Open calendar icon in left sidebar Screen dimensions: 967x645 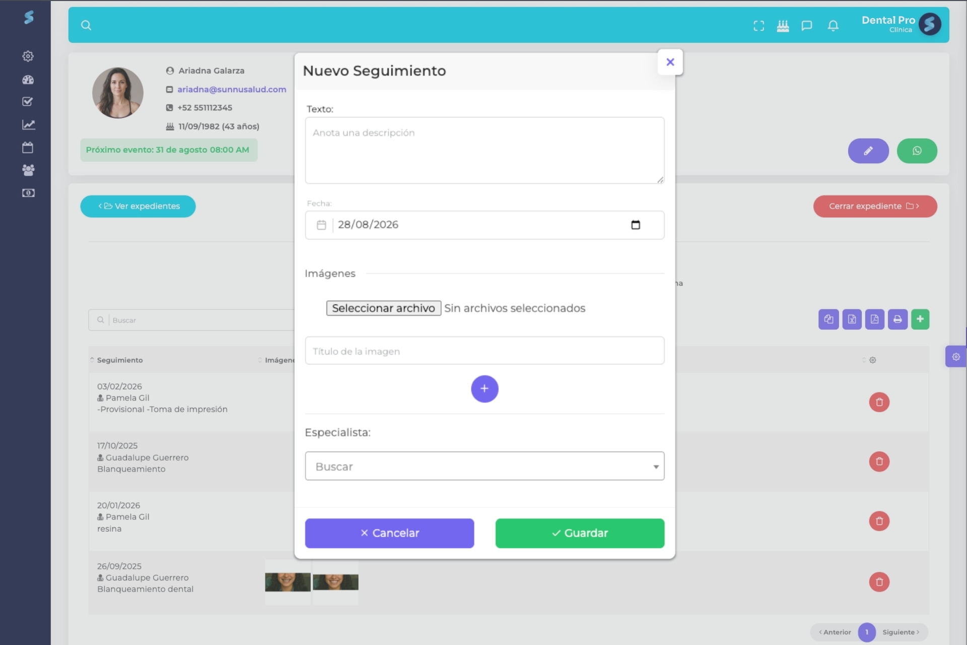coord(28,147)
